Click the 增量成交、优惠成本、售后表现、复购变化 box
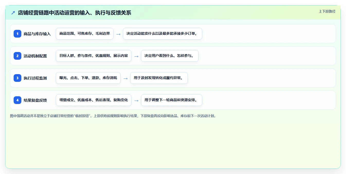 [x=94, y=100]
